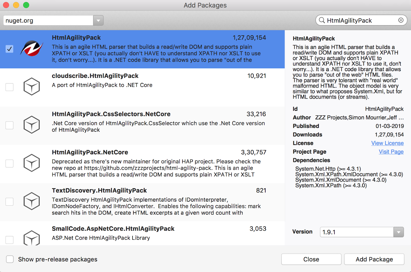411x272 pixels.
Task: Check the TextDiscovery.HtmlAgilityPack checkbox
Action: pyautogui.click(x=10, y=202)
